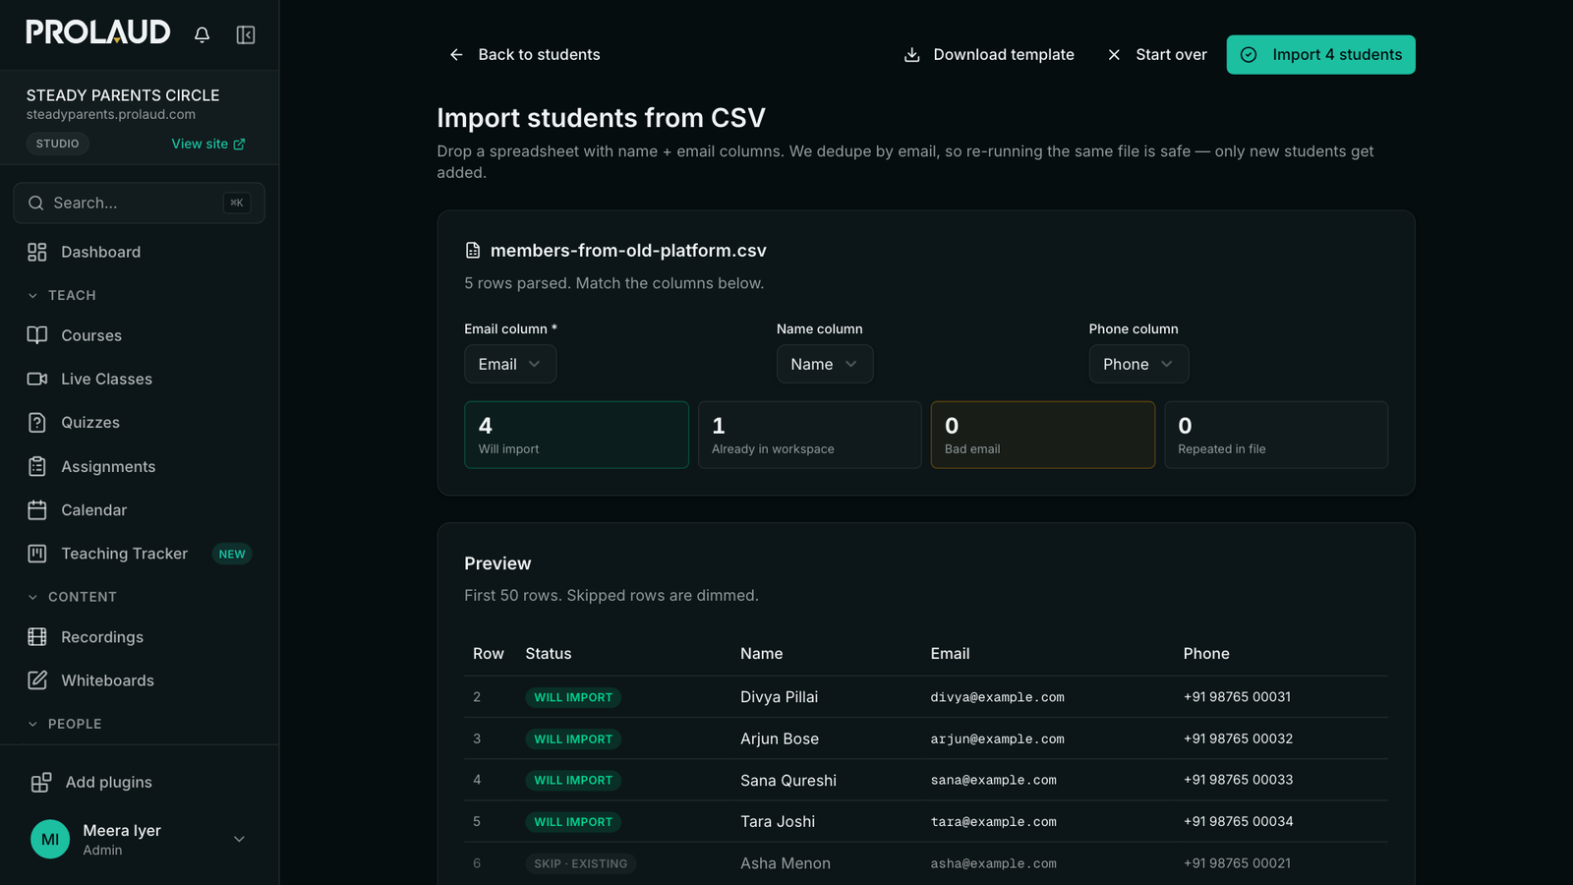Click the Import 4 students button
Viewport: 1573px width, 885px height.
click(x=1320, y=55)
